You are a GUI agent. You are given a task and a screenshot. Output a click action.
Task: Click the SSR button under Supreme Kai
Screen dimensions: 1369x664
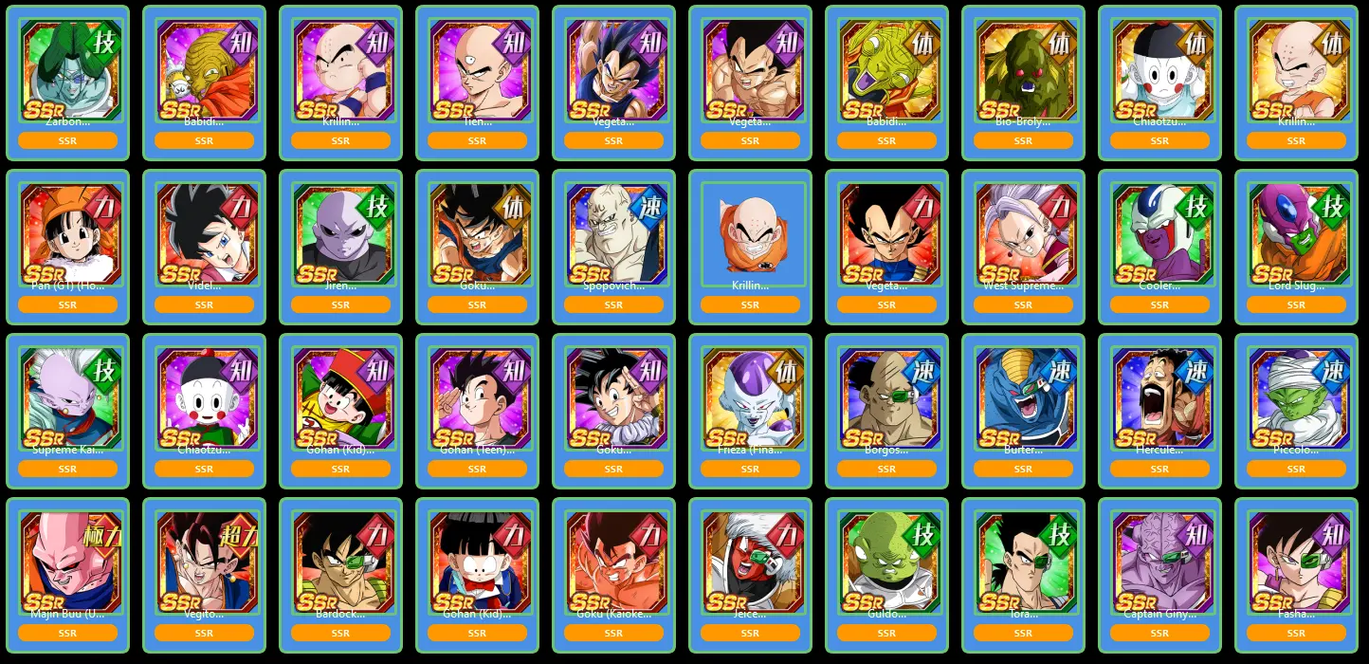[67, 469]
